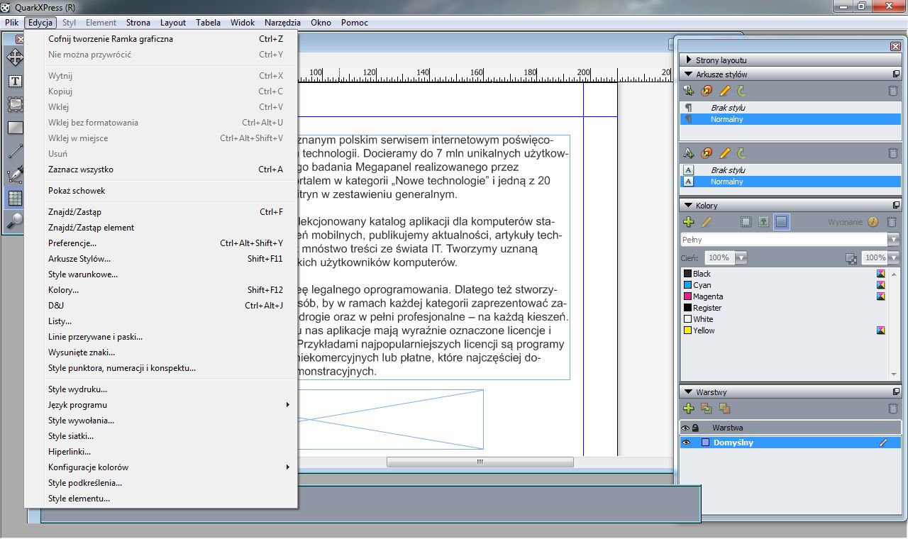This screenshot has height=539, width=908.
Task: Open the Strona menu
Action: 138,23
